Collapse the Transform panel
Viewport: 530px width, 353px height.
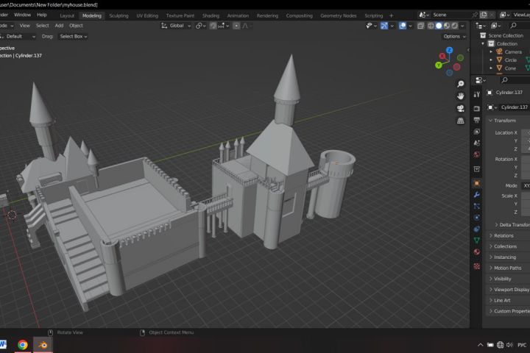[504, 121]
